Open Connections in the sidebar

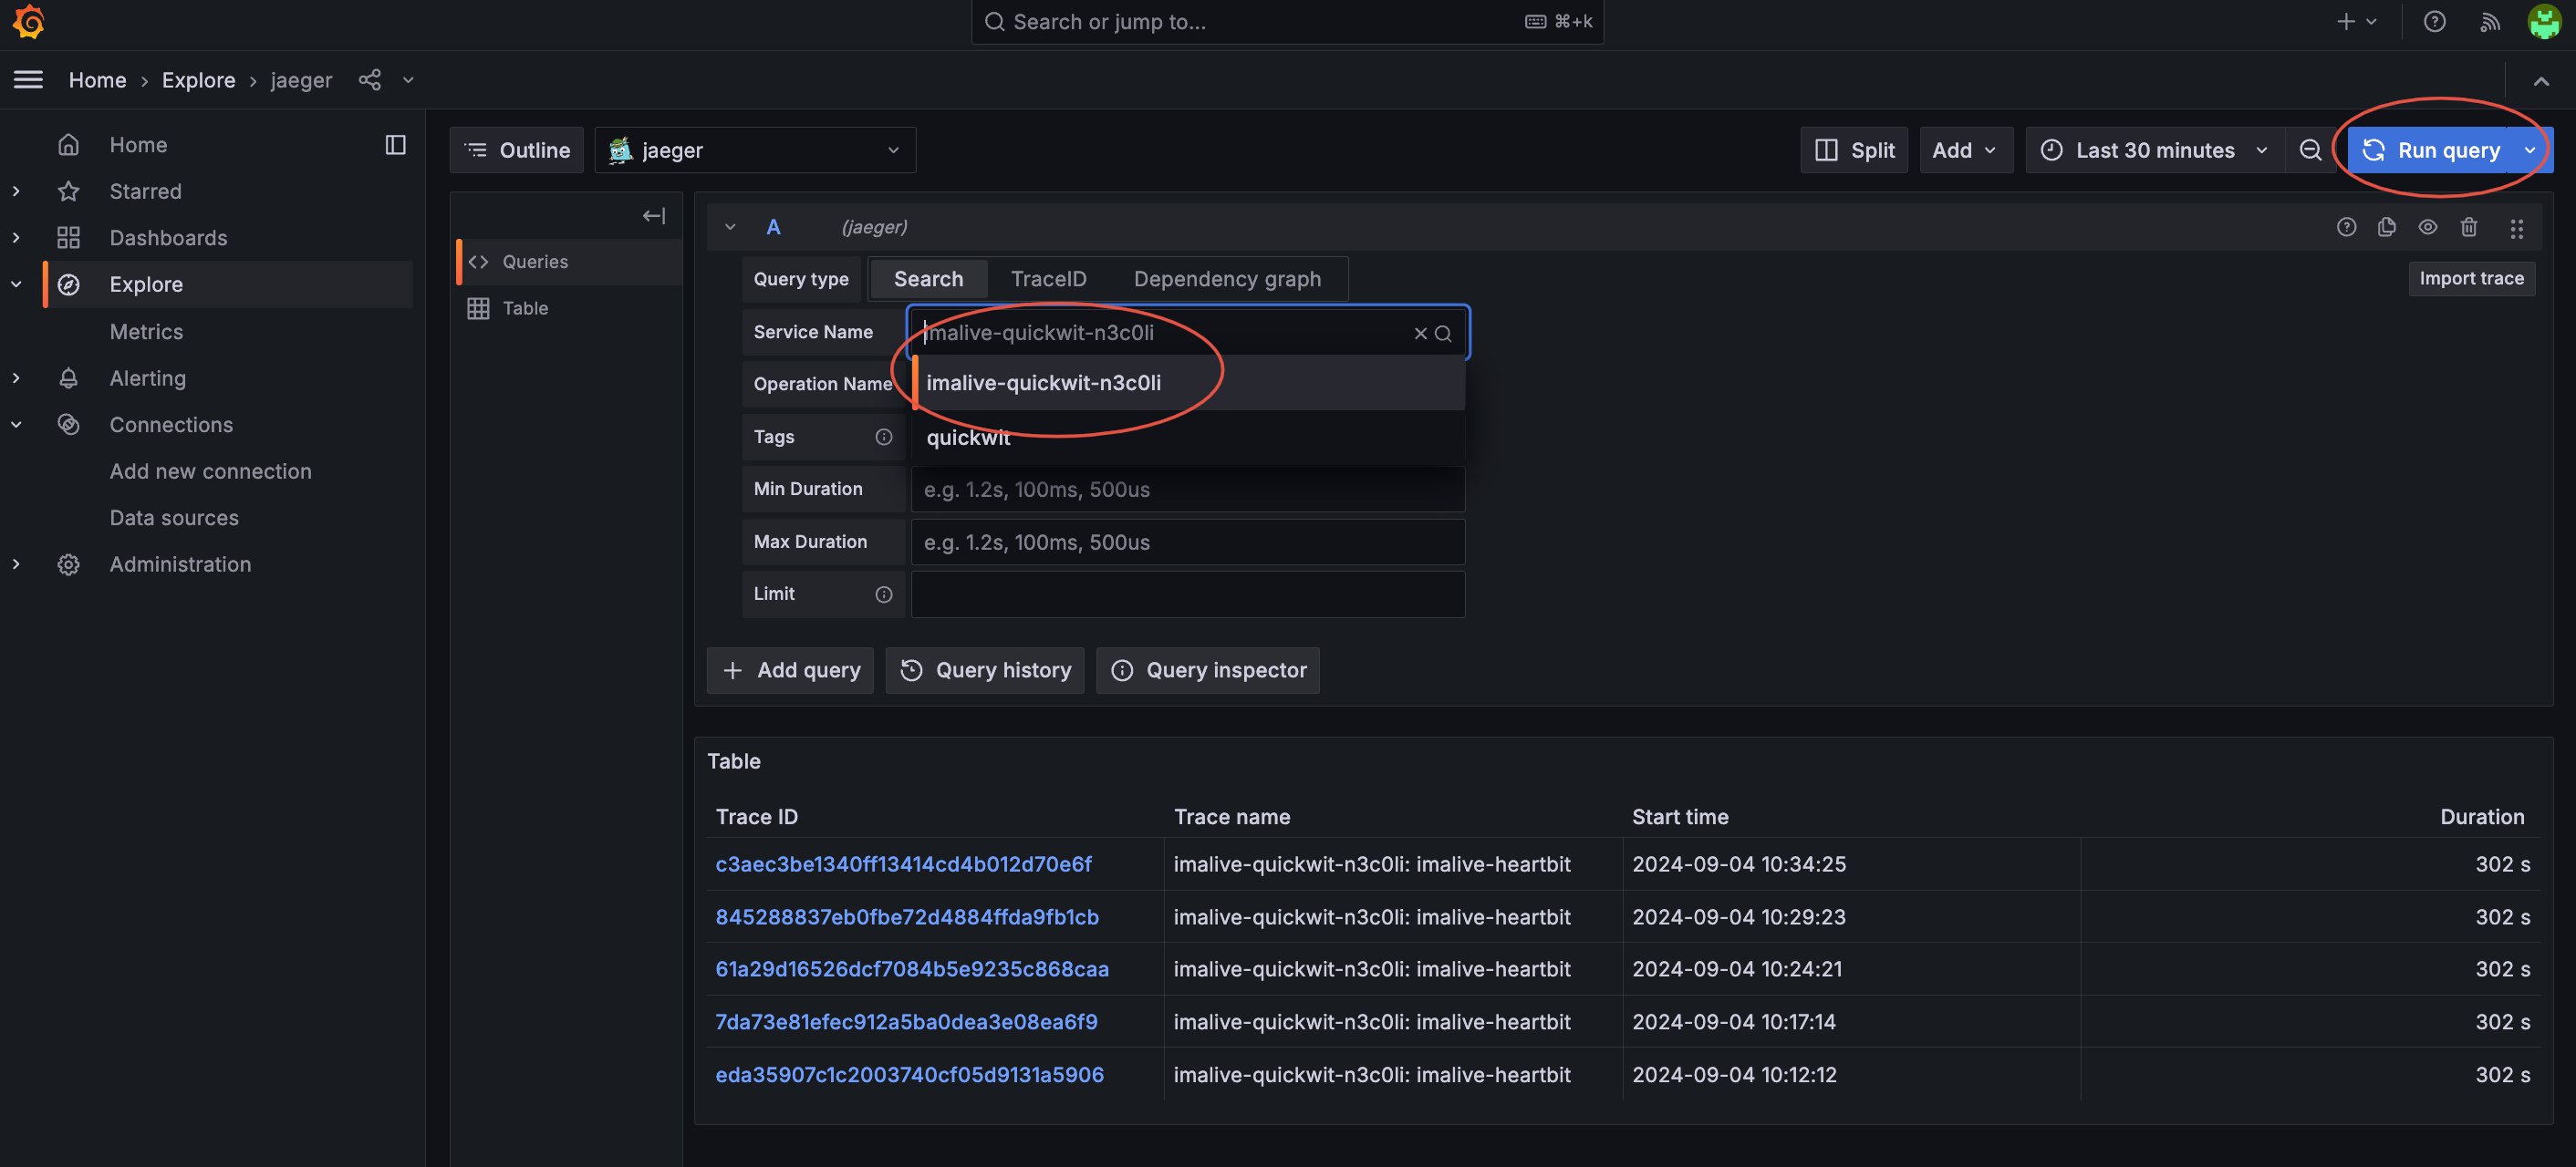coord(171,425)
